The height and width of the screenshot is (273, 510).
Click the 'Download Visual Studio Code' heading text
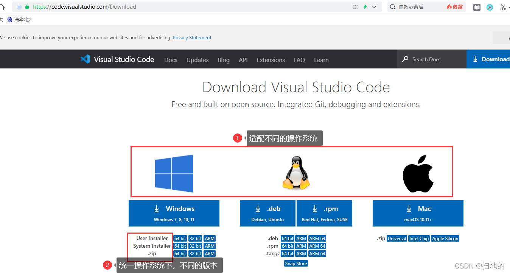(x=296, y=87)
